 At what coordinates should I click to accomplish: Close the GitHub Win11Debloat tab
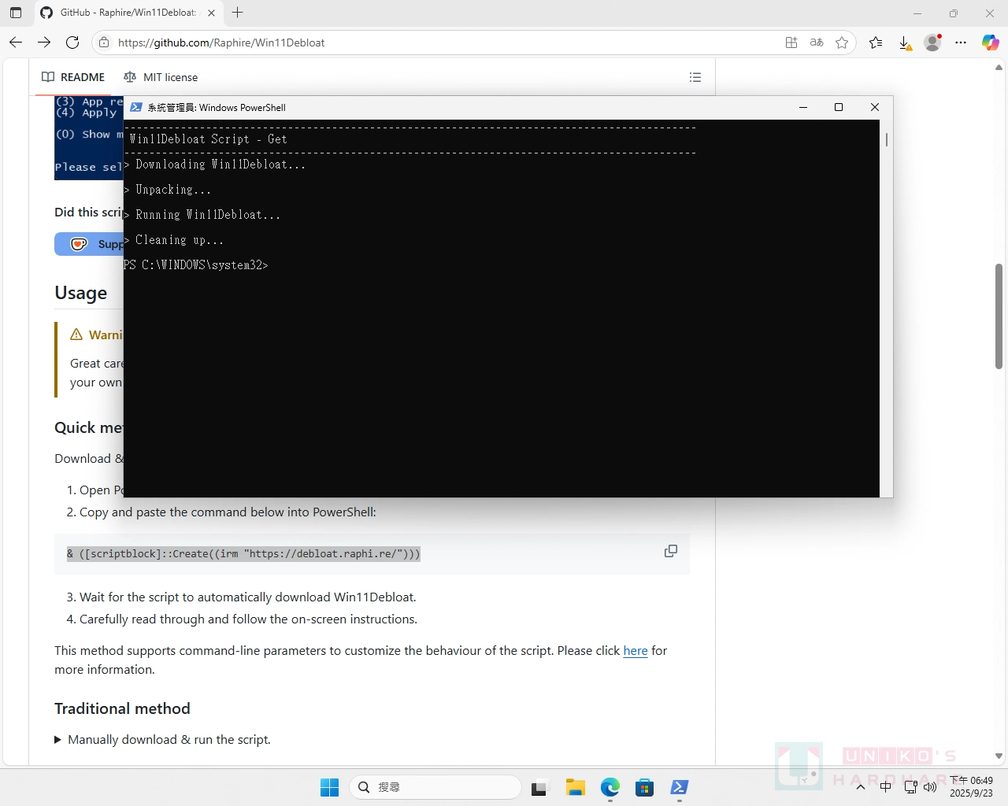pyautogui.click(x=211, y=13)
